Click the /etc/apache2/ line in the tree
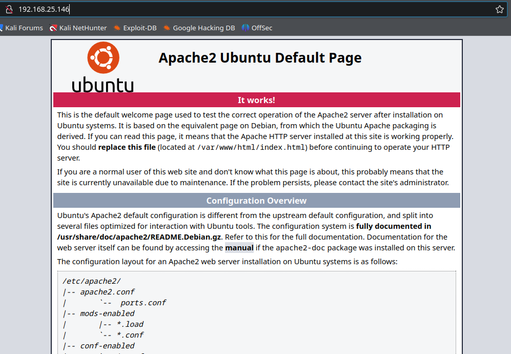 (92, 281)
